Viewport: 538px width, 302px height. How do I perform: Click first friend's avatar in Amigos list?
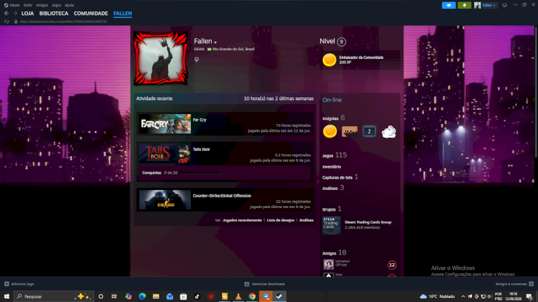328,264
